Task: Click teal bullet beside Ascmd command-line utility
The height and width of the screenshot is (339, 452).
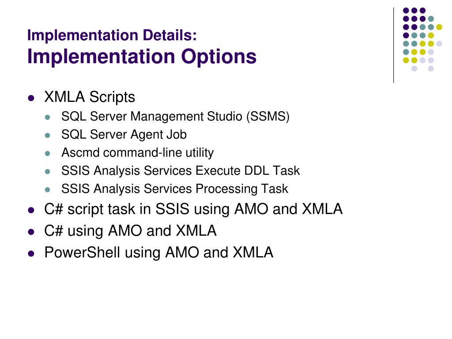Action: coord(48,154)
